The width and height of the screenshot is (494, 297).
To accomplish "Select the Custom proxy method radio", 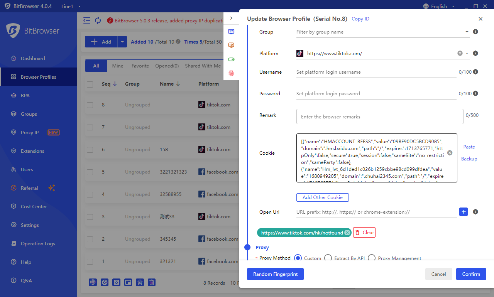I will click(298, 258).
